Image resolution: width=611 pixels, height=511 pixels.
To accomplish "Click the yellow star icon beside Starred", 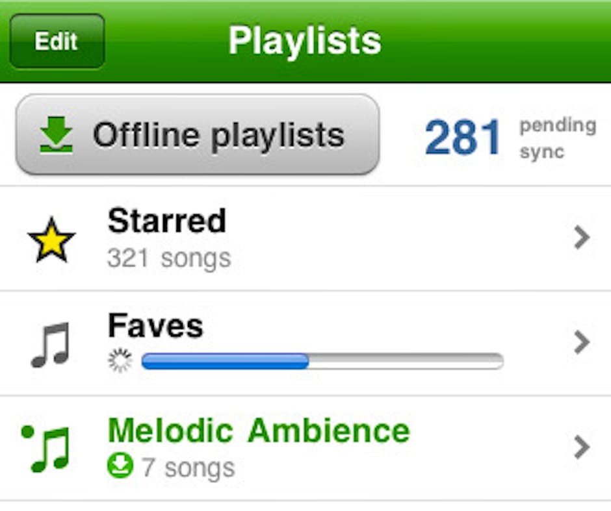I will pyautogui.click(x=51, y=240).
